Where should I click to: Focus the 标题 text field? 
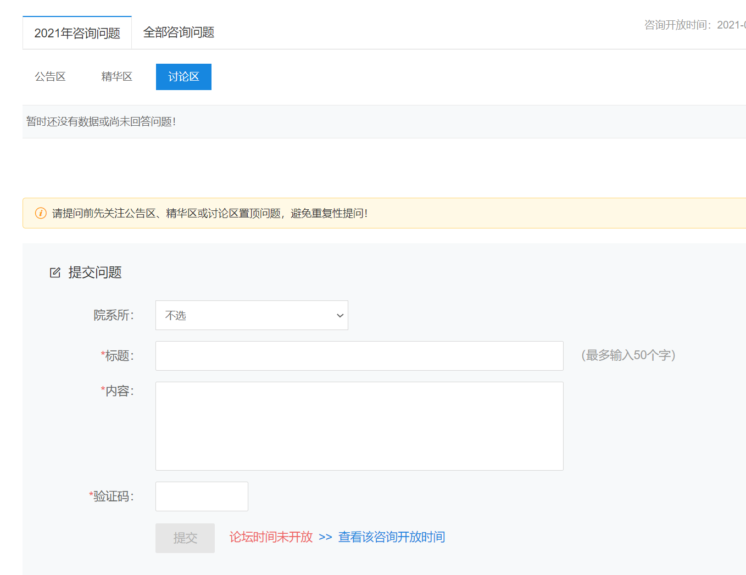click(359, 356)
